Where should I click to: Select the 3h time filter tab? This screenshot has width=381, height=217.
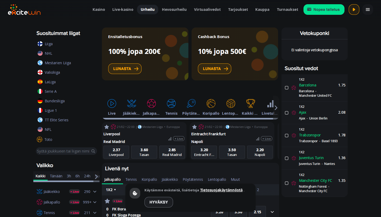69,176
